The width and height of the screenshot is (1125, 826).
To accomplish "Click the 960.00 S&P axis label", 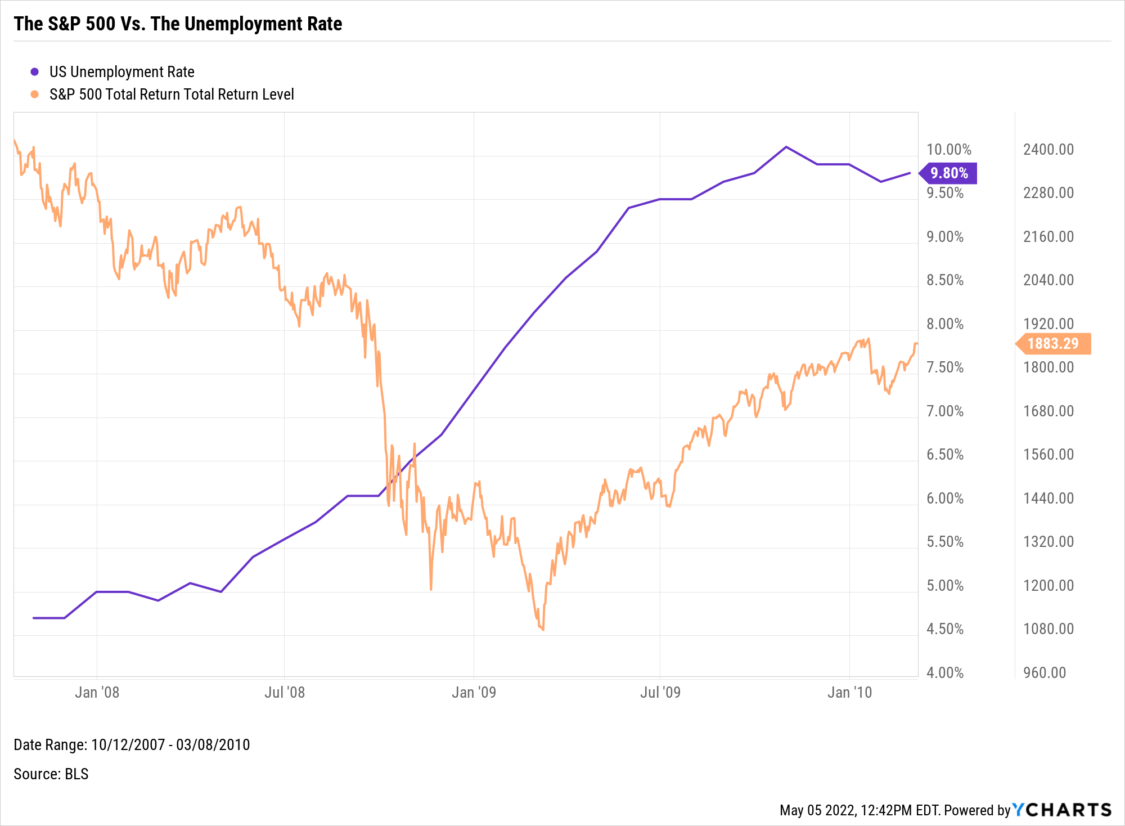I will [x=1045, y=672].
